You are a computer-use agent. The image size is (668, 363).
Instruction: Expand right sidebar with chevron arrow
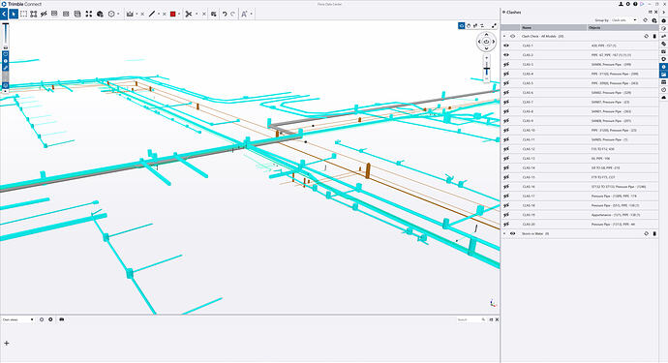664,12
